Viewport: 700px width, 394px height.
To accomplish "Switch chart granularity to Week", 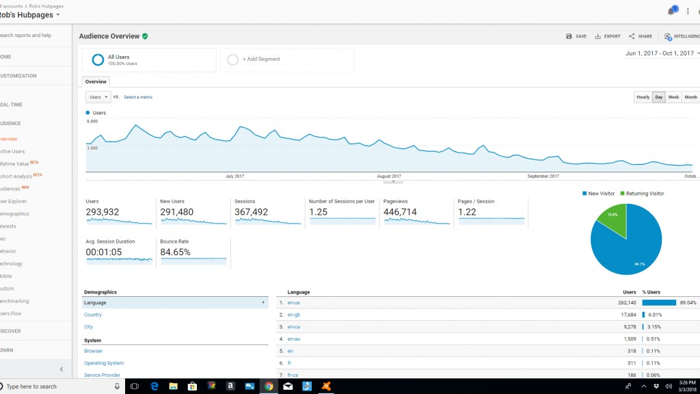I will 673,97.
